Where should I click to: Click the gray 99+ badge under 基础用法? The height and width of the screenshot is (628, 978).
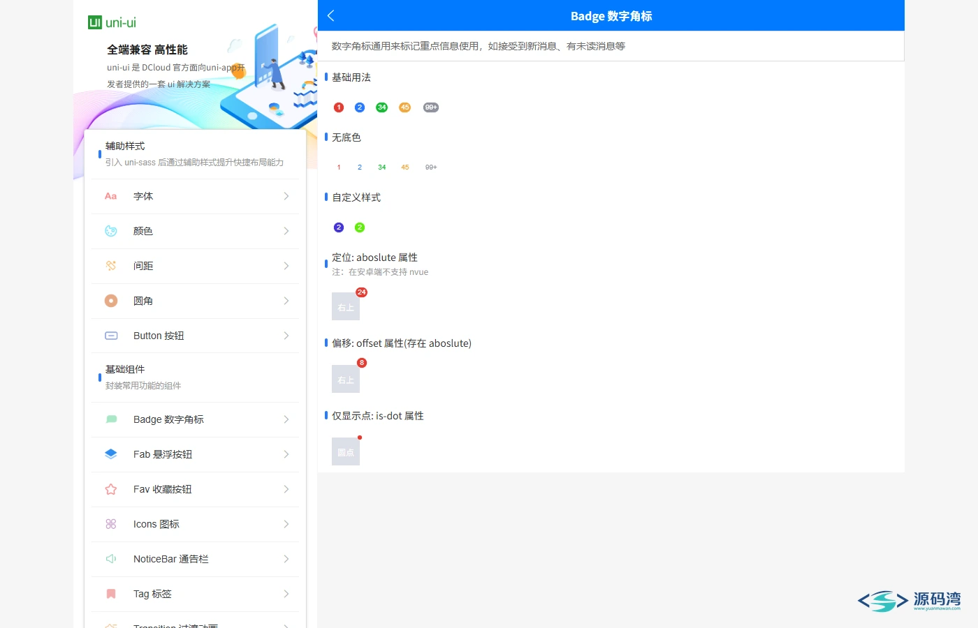click(431, 107)
